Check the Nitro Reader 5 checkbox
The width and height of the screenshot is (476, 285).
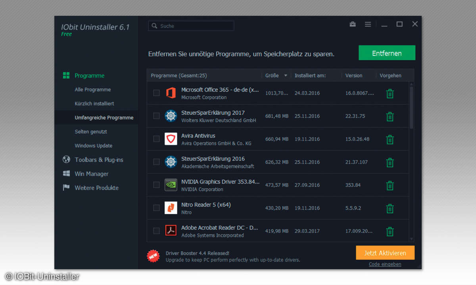[157, 208]
